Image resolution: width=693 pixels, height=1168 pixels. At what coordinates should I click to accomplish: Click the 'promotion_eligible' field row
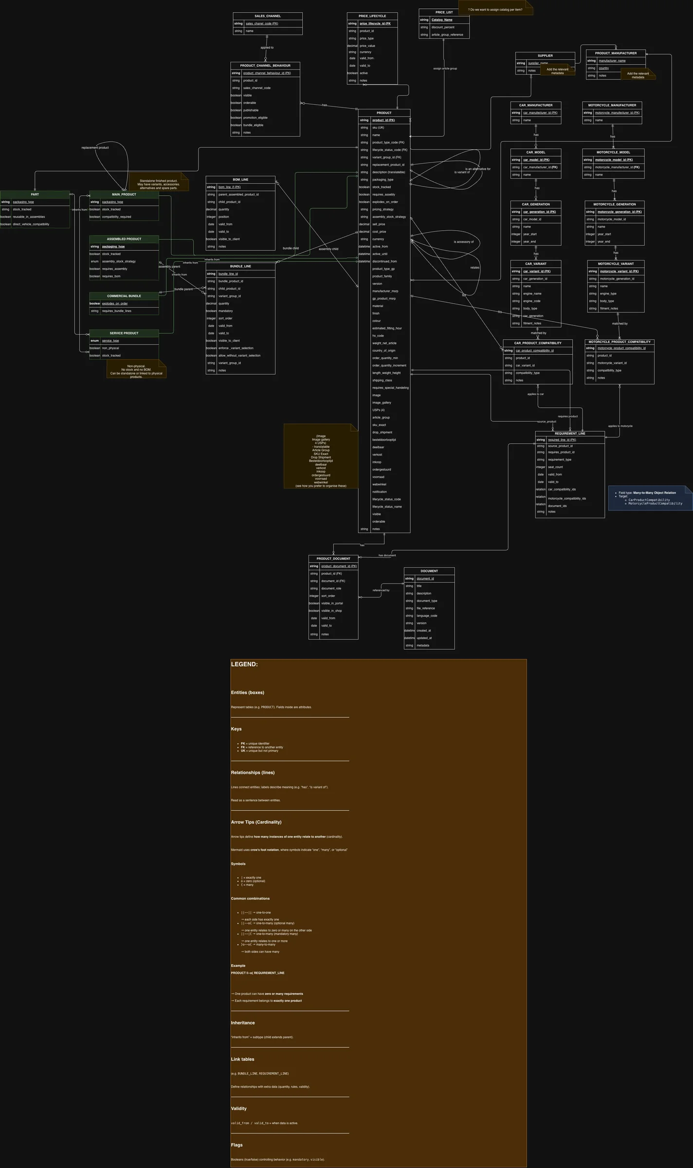(x=265, y=118)
